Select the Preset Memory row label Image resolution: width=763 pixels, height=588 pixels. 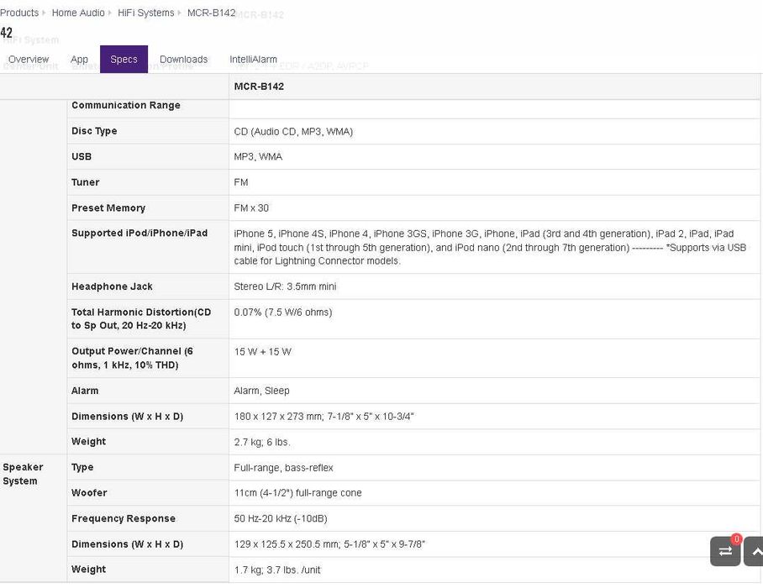tap(108, 208)
